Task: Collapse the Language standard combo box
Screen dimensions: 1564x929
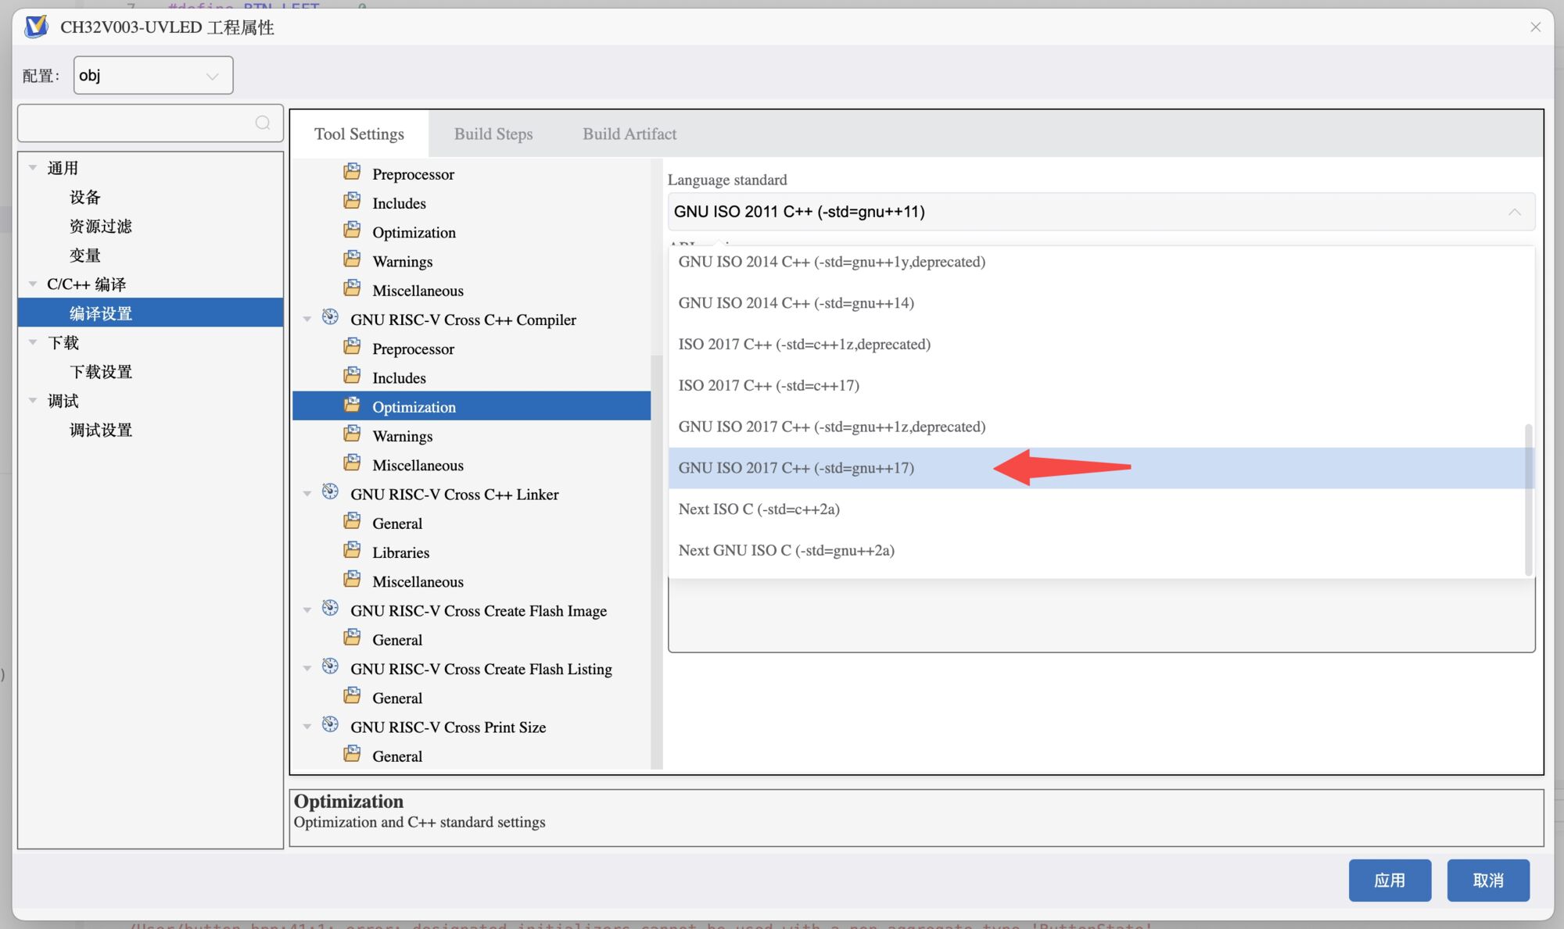Action: pos(1514,212)
